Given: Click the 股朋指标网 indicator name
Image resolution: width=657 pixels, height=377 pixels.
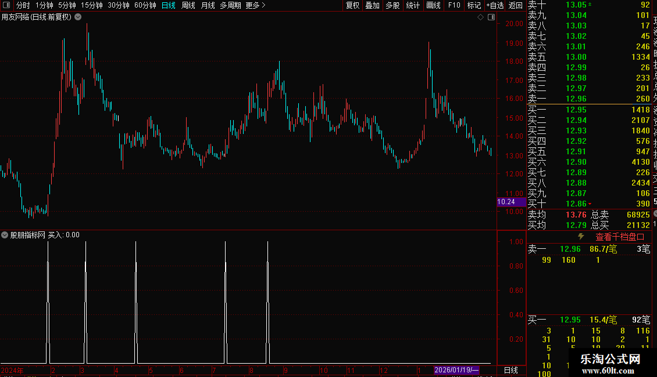Looking at the screenshot, I should coord(27,235).
